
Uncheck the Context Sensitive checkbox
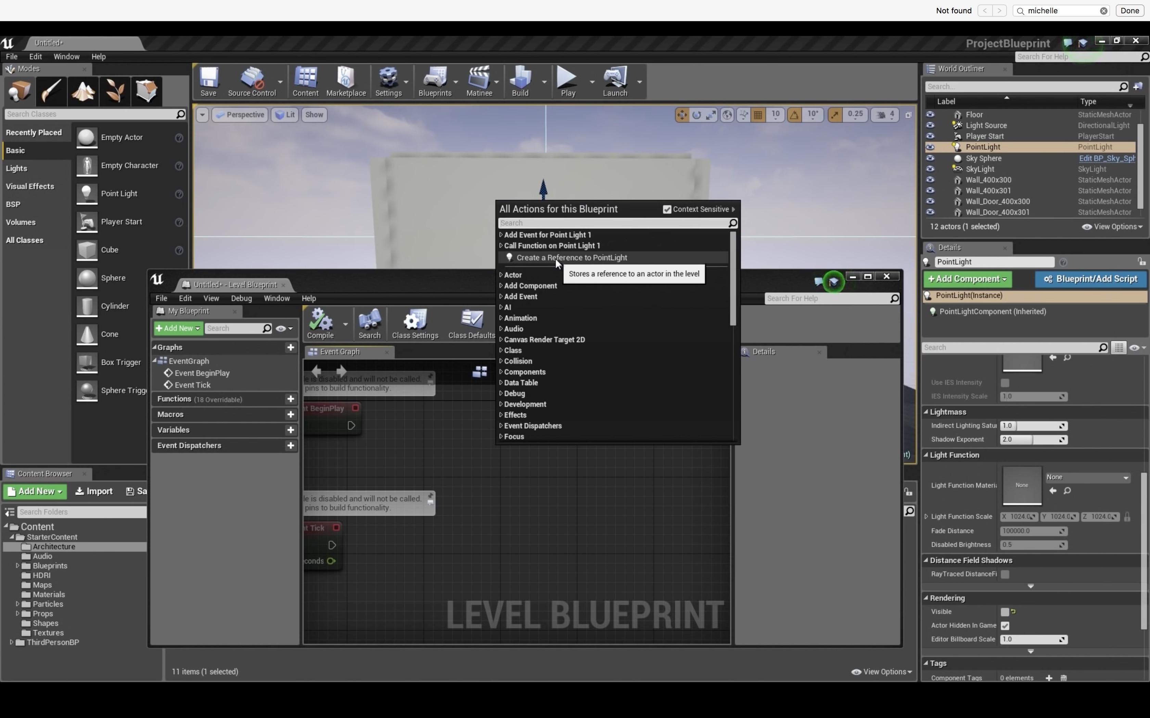[x=667, y=209]
